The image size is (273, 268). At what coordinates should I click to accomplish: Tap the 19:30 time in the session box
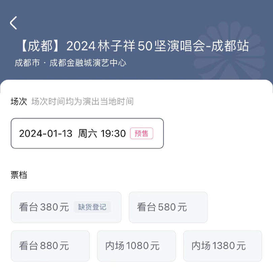113,134
